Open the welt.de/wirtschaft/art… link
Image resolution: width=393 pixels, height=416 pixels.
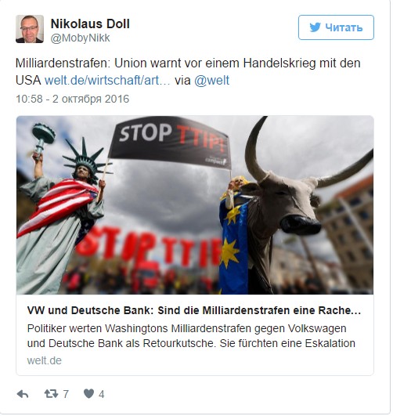[x=107, y=81]
